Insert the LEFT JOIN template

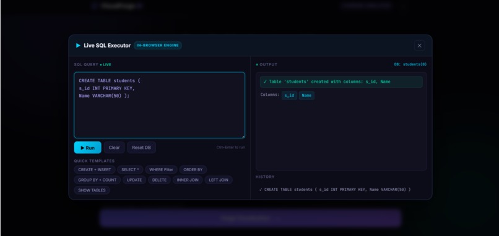click(219, 180)
